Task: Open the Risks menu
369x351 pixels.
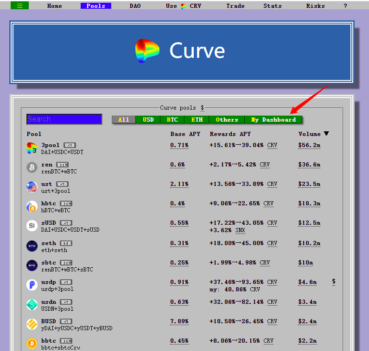Action: pyautogui.click(x=315, y=6)
